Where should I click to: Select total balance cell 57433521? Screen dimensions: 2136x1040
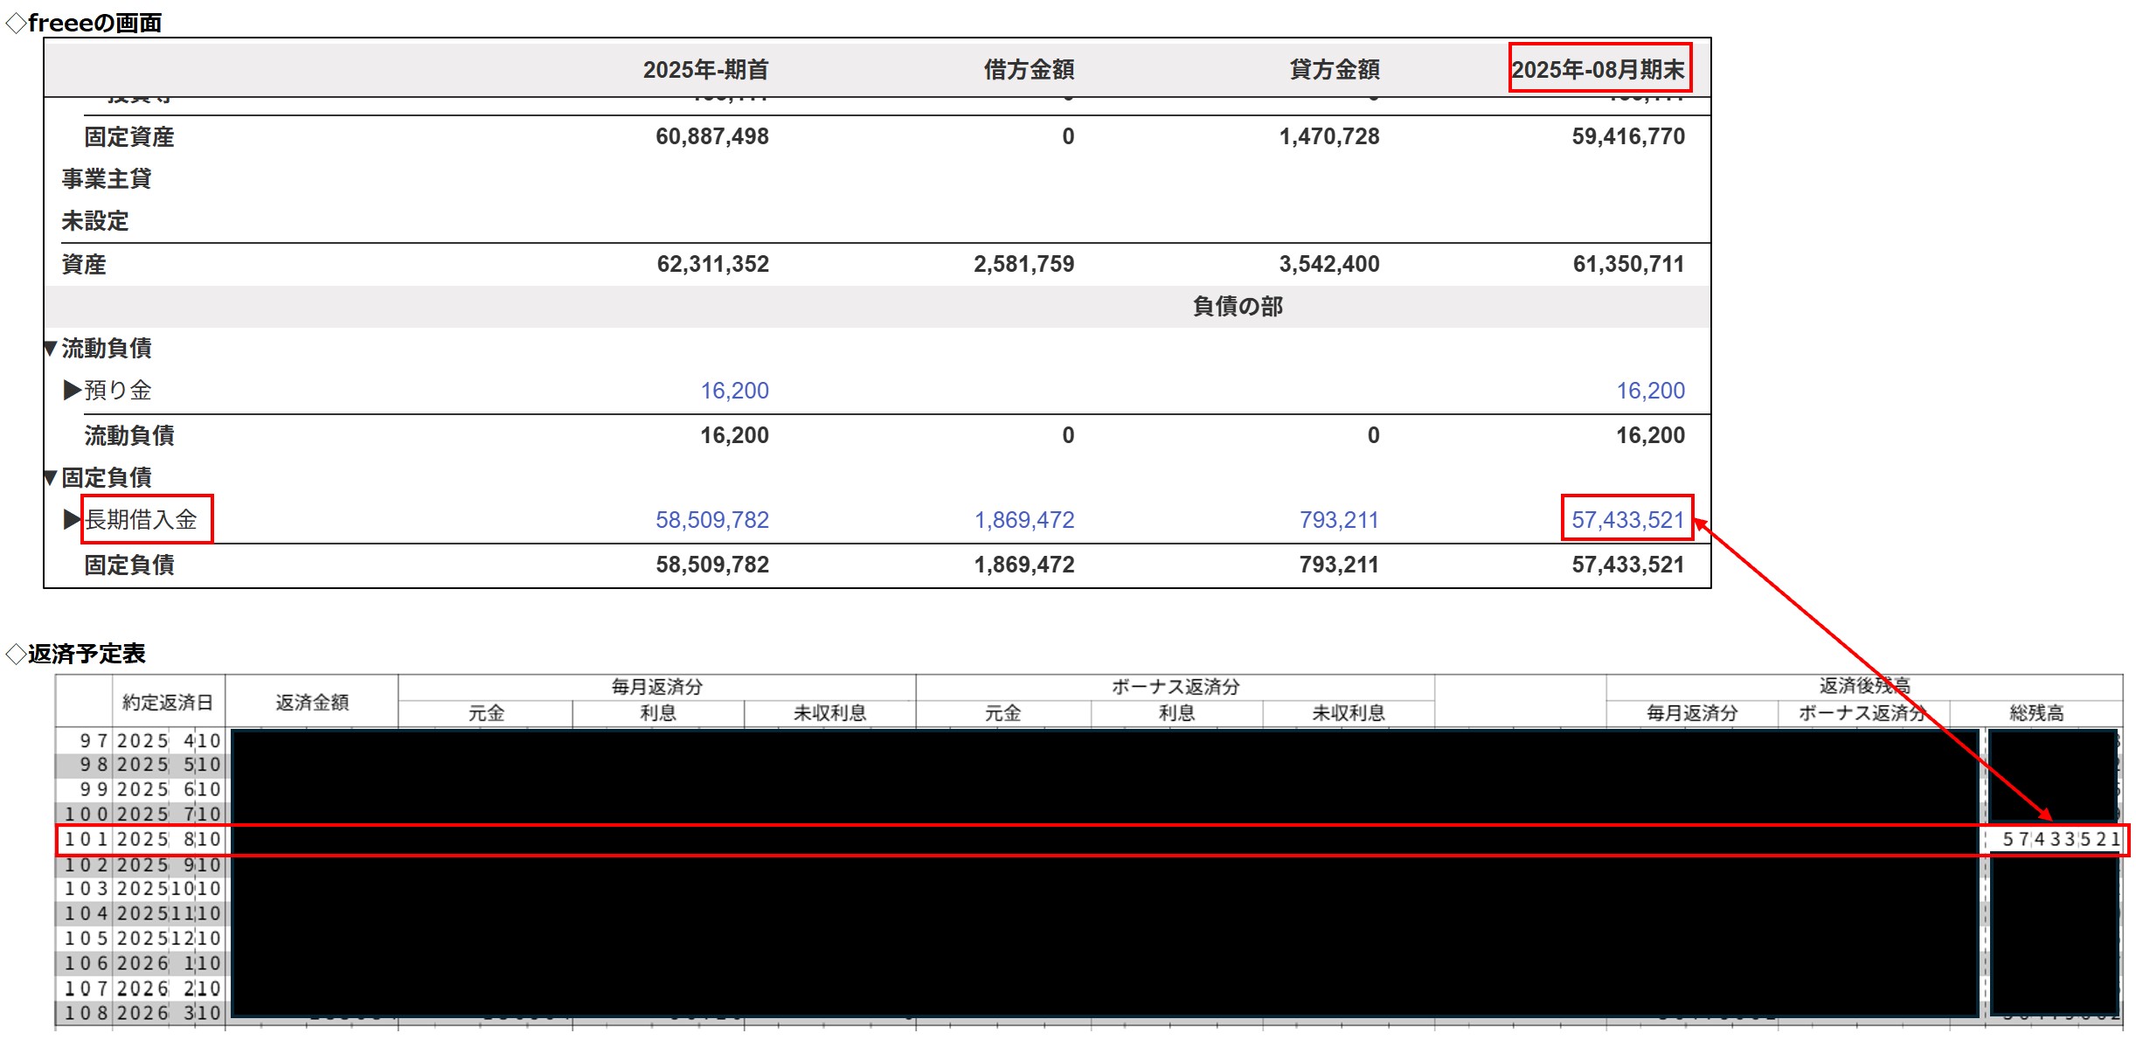click(2061, 840)
